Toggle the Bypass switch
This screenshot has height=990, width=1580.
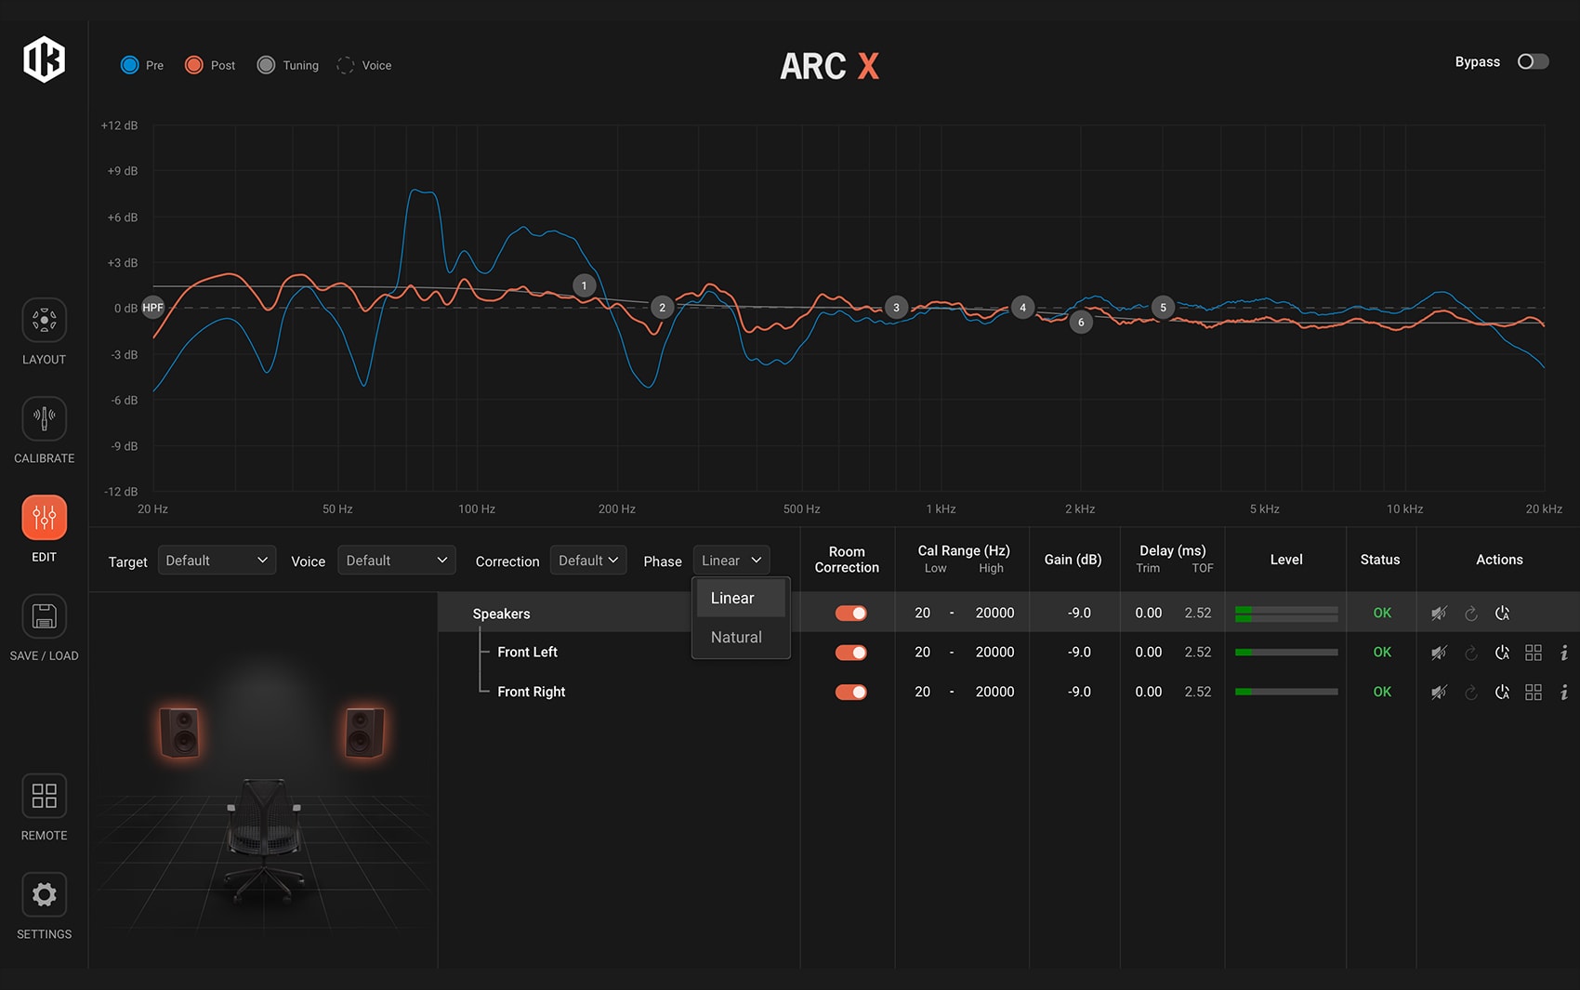(x=1533, y=61)
